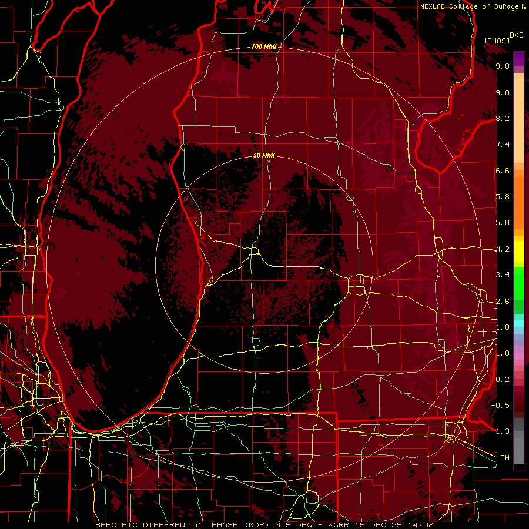Click the 9.0 legend value
This screenshot has height=529, width=529.
pos(503,92)
